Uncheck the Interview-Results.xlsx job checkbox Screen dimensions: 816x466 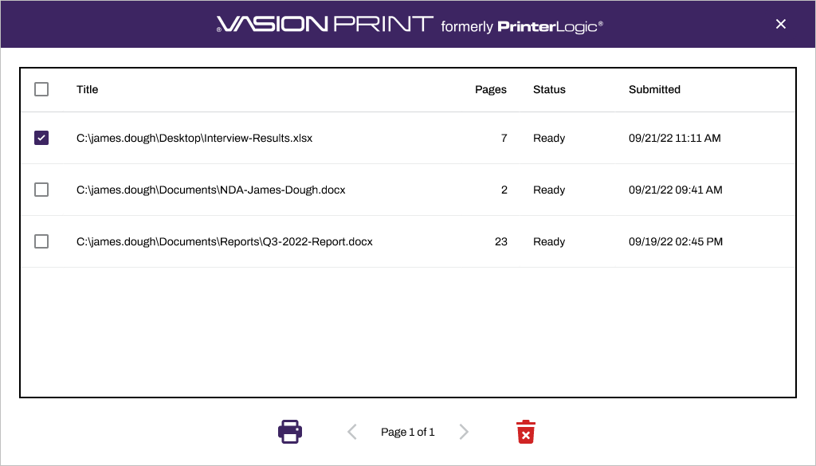[x=41, y=138]
